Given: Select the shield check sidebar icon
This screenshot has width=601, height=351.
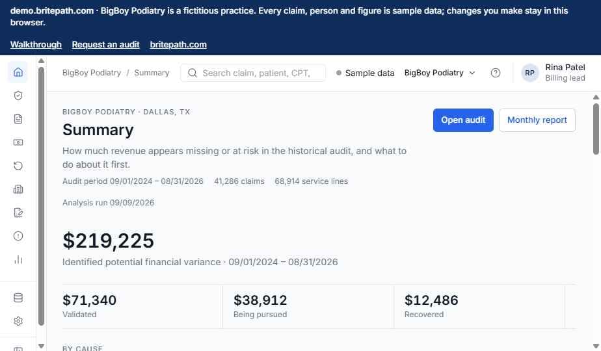Looking at the screenshot, I should [18, 96].
